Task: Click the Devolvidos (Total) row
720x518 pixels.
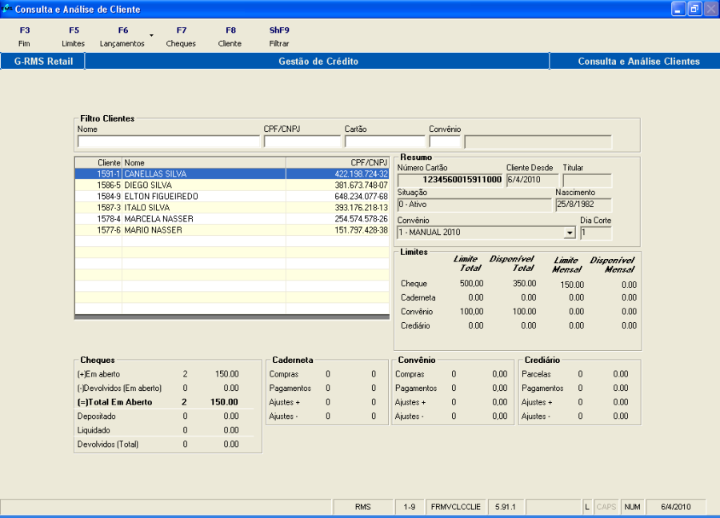Action: pyautogui.click(x=158, y=444)
